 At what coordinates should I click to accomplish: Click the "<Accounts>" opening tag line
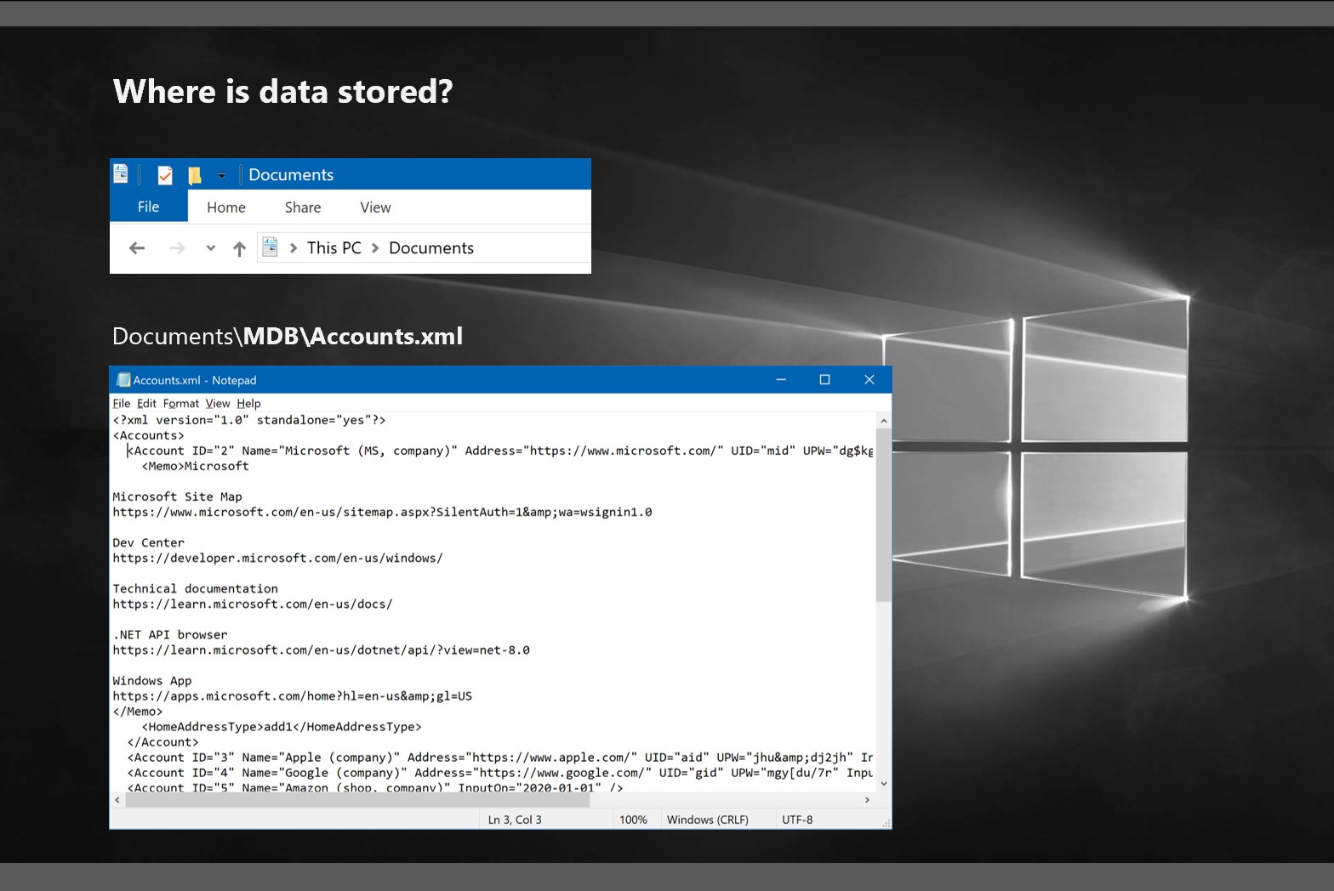pyautogui.click(x=148, y=435)
